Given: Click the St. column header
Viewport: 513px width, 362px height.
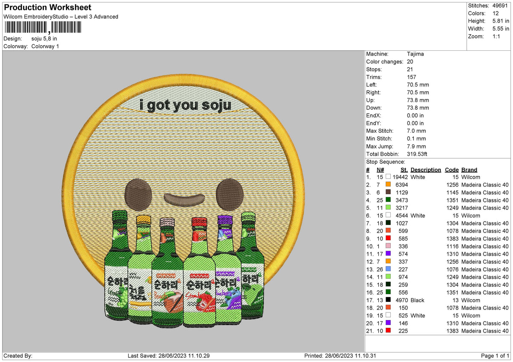Looking at the screenshot, I should pyautogui.click(x=404, y=169).
